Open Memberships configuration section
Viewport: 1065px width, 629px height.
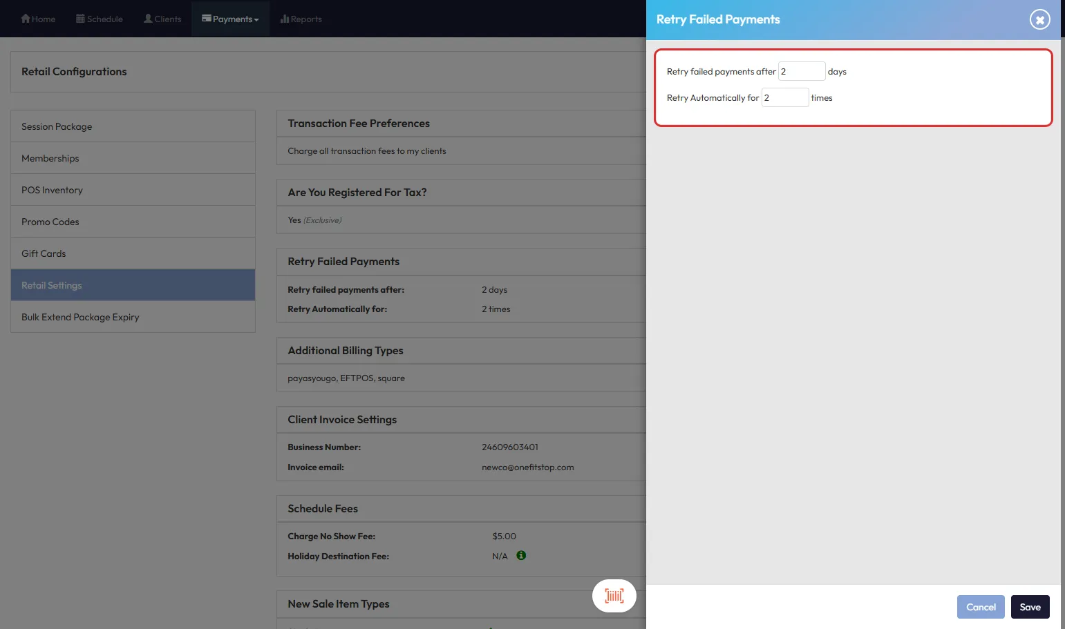click(x=50, y=158)
